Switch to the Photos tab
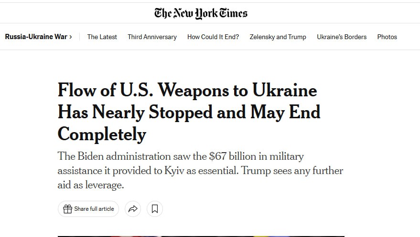This screenshot has height=237, width=420. pos(387,37)
